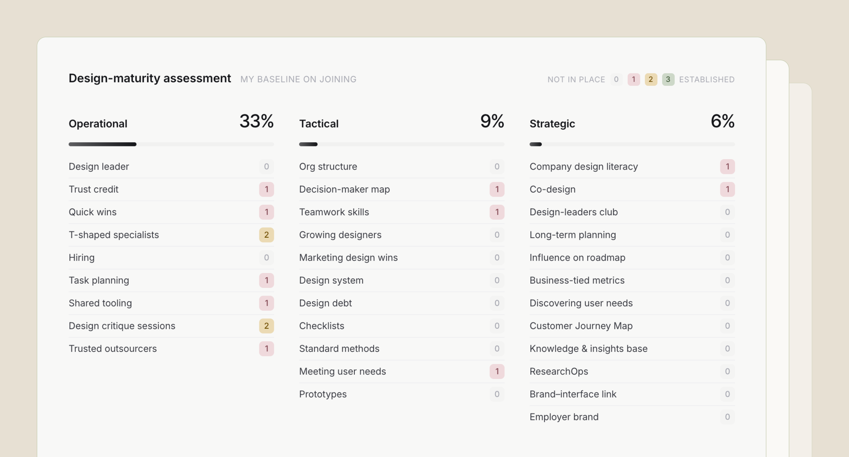The height and width of the screenshot is (457, 849).
Task: Click the pink legend badge 1
Action: tap(634, 79)
